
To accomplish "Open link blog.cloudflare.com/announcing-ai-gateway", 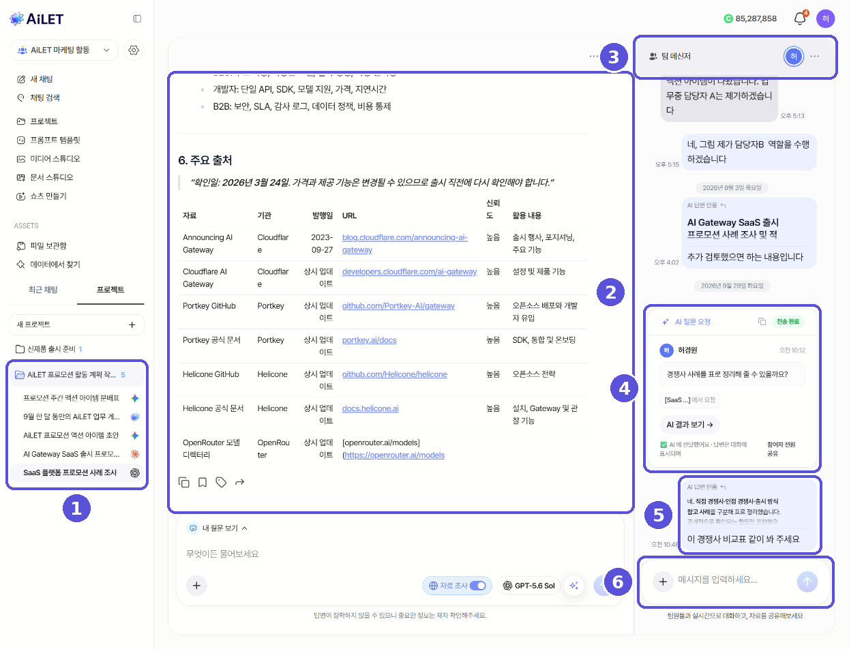I will 404,243.
